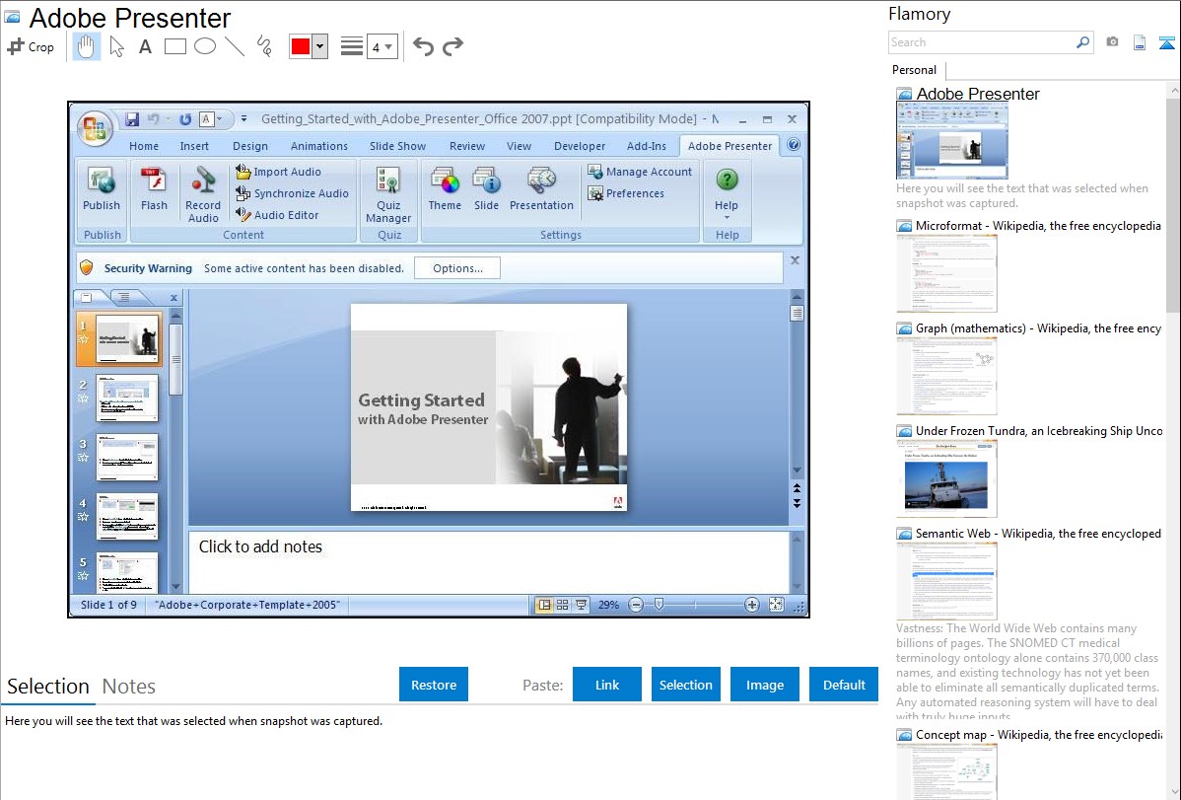Choose the arrow pointer tool
Image resolution: width=1181 pixels, height=800 pixels.
point(116,46)
